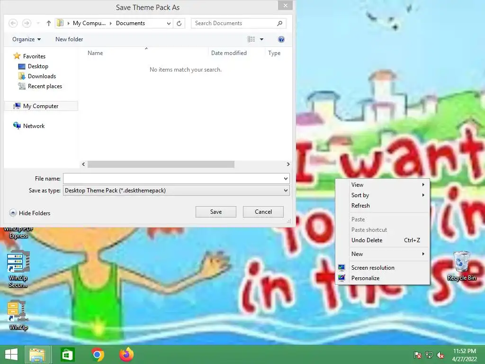Click the Save button

[x=216, y=212]
